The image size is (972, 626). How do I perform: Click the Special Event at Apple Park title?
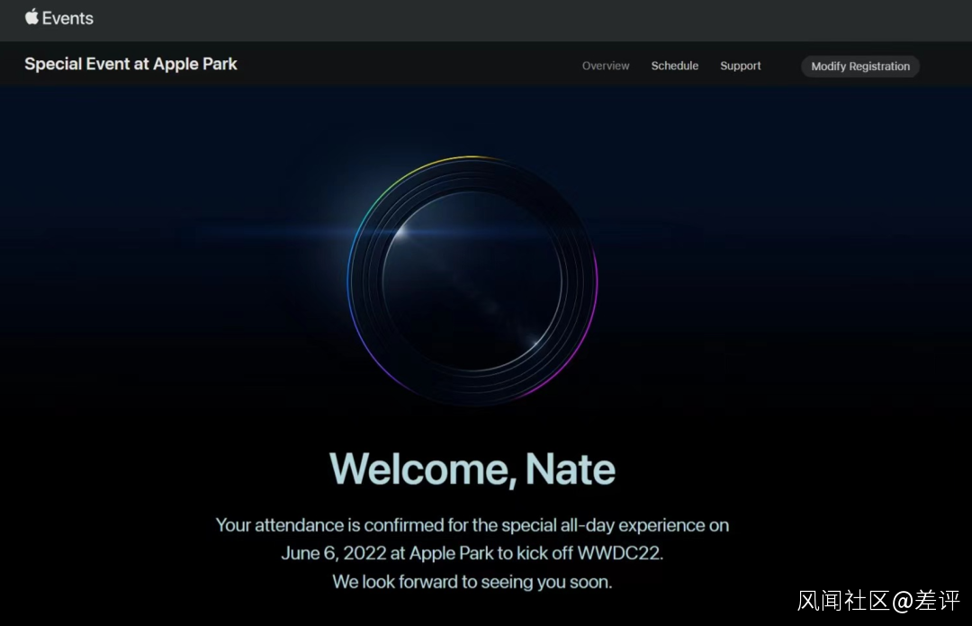click(x=130, y=64)
